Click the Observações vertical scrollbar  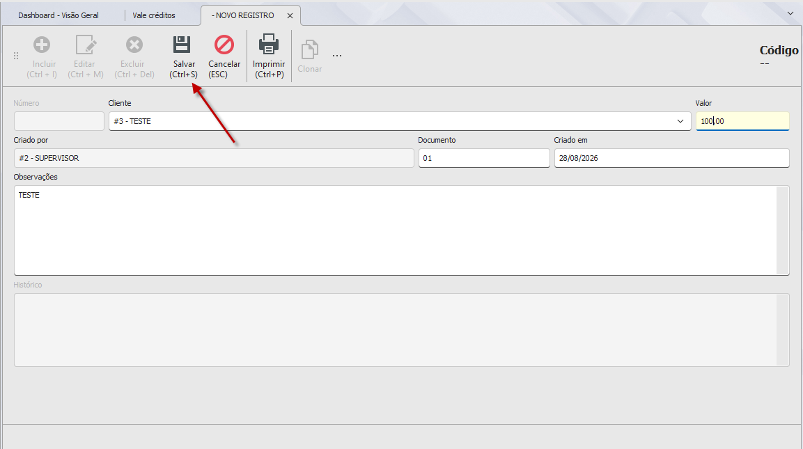(782, 230)
